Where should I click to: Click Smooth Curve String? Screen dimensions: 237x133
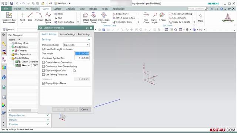[x=180, y=14]
